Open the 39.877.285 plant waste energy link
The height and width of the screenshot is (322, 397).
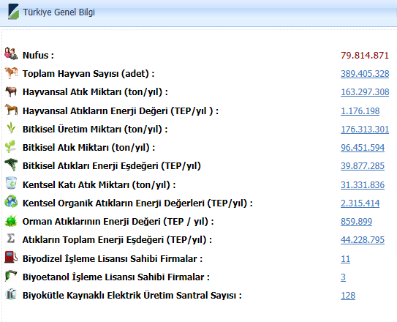pyautogui.click(x=363, y=166)
